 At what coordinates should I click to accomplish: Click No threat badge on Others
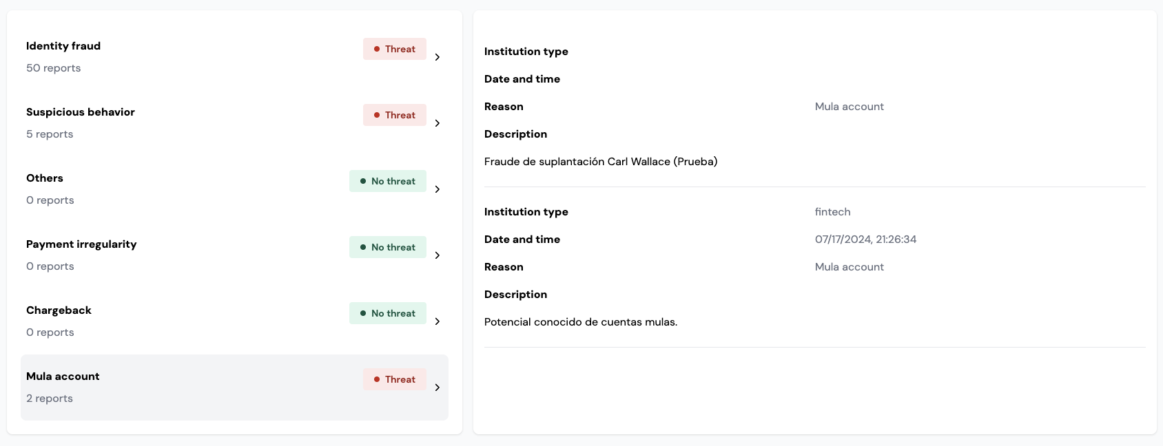[388, 181]
